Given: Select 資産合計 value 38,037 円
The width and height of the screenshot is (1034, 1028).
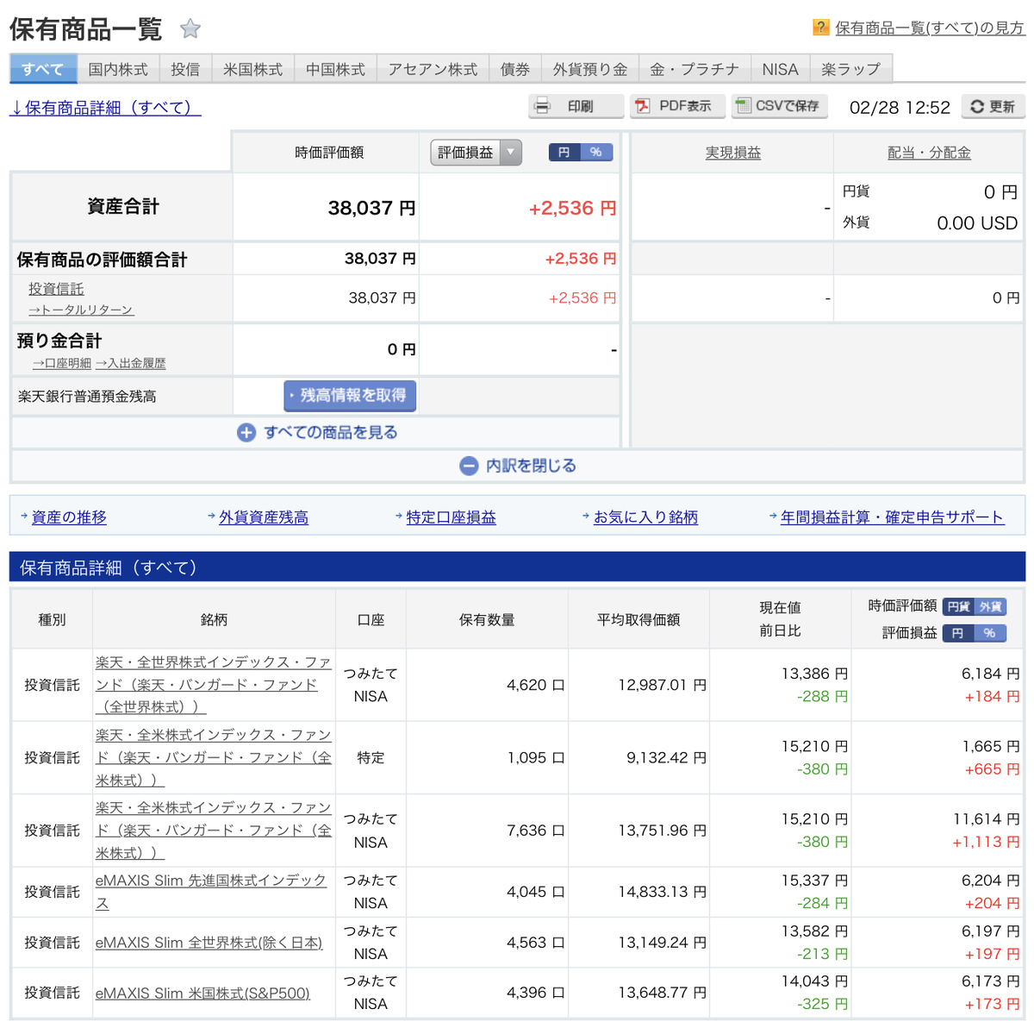Looking at the screenshot, I should pyautogui.click(x=371, y=208).
